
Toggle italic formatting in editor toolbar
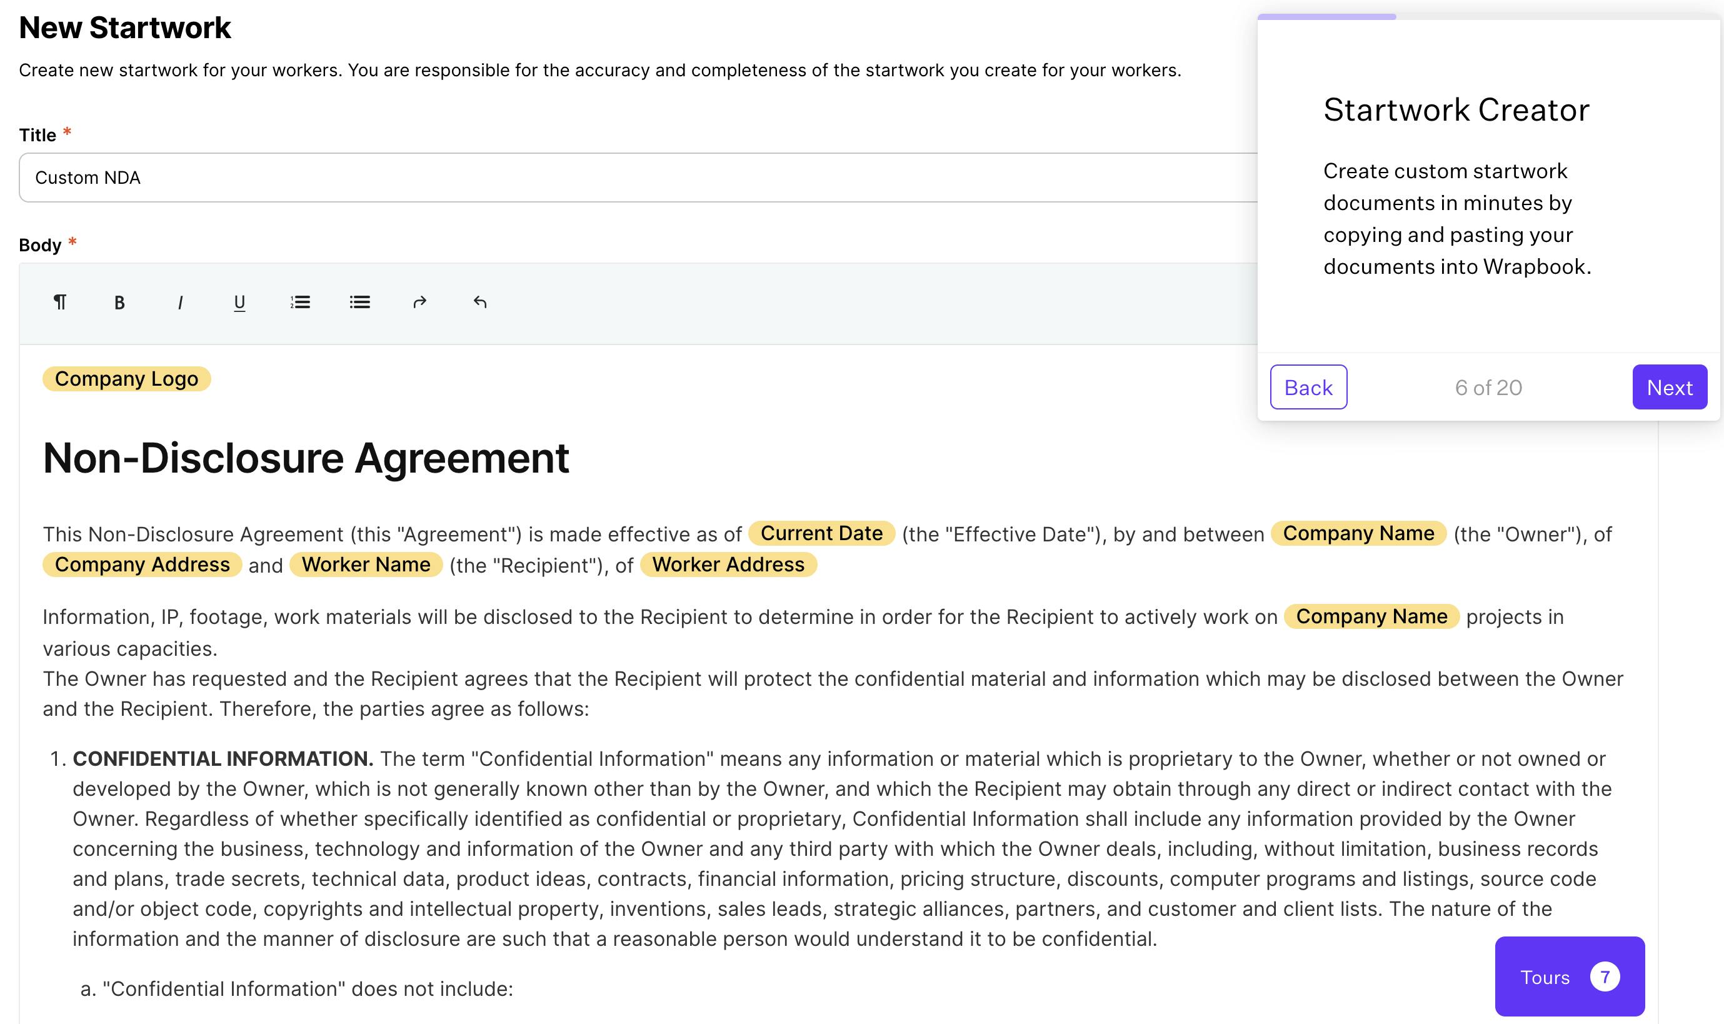point(180,302)
